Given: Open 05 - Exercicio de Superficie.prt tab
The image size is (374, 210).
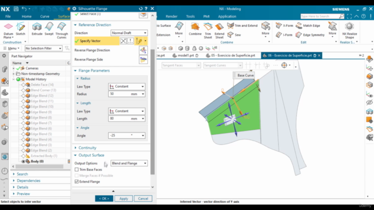Looking at the screenshot, I should tap(230, 55).
